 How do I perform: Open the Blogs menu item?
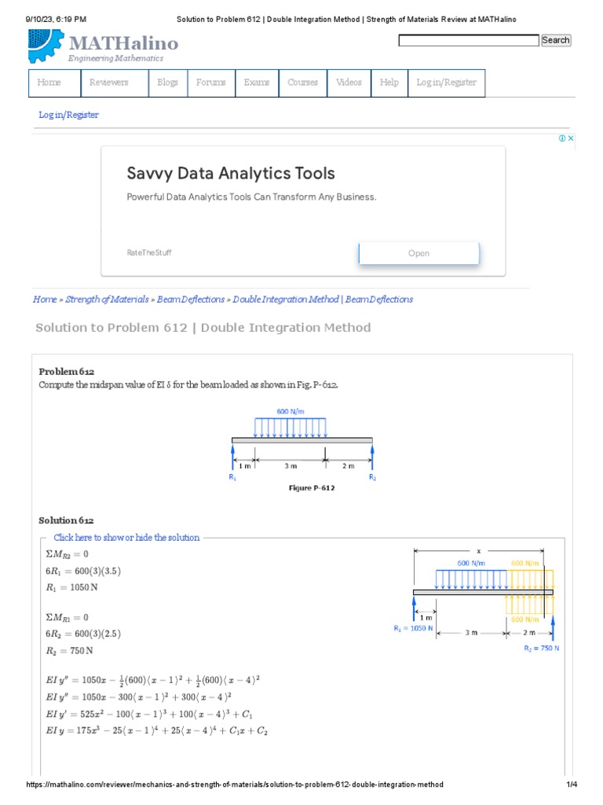coord(168,83)
